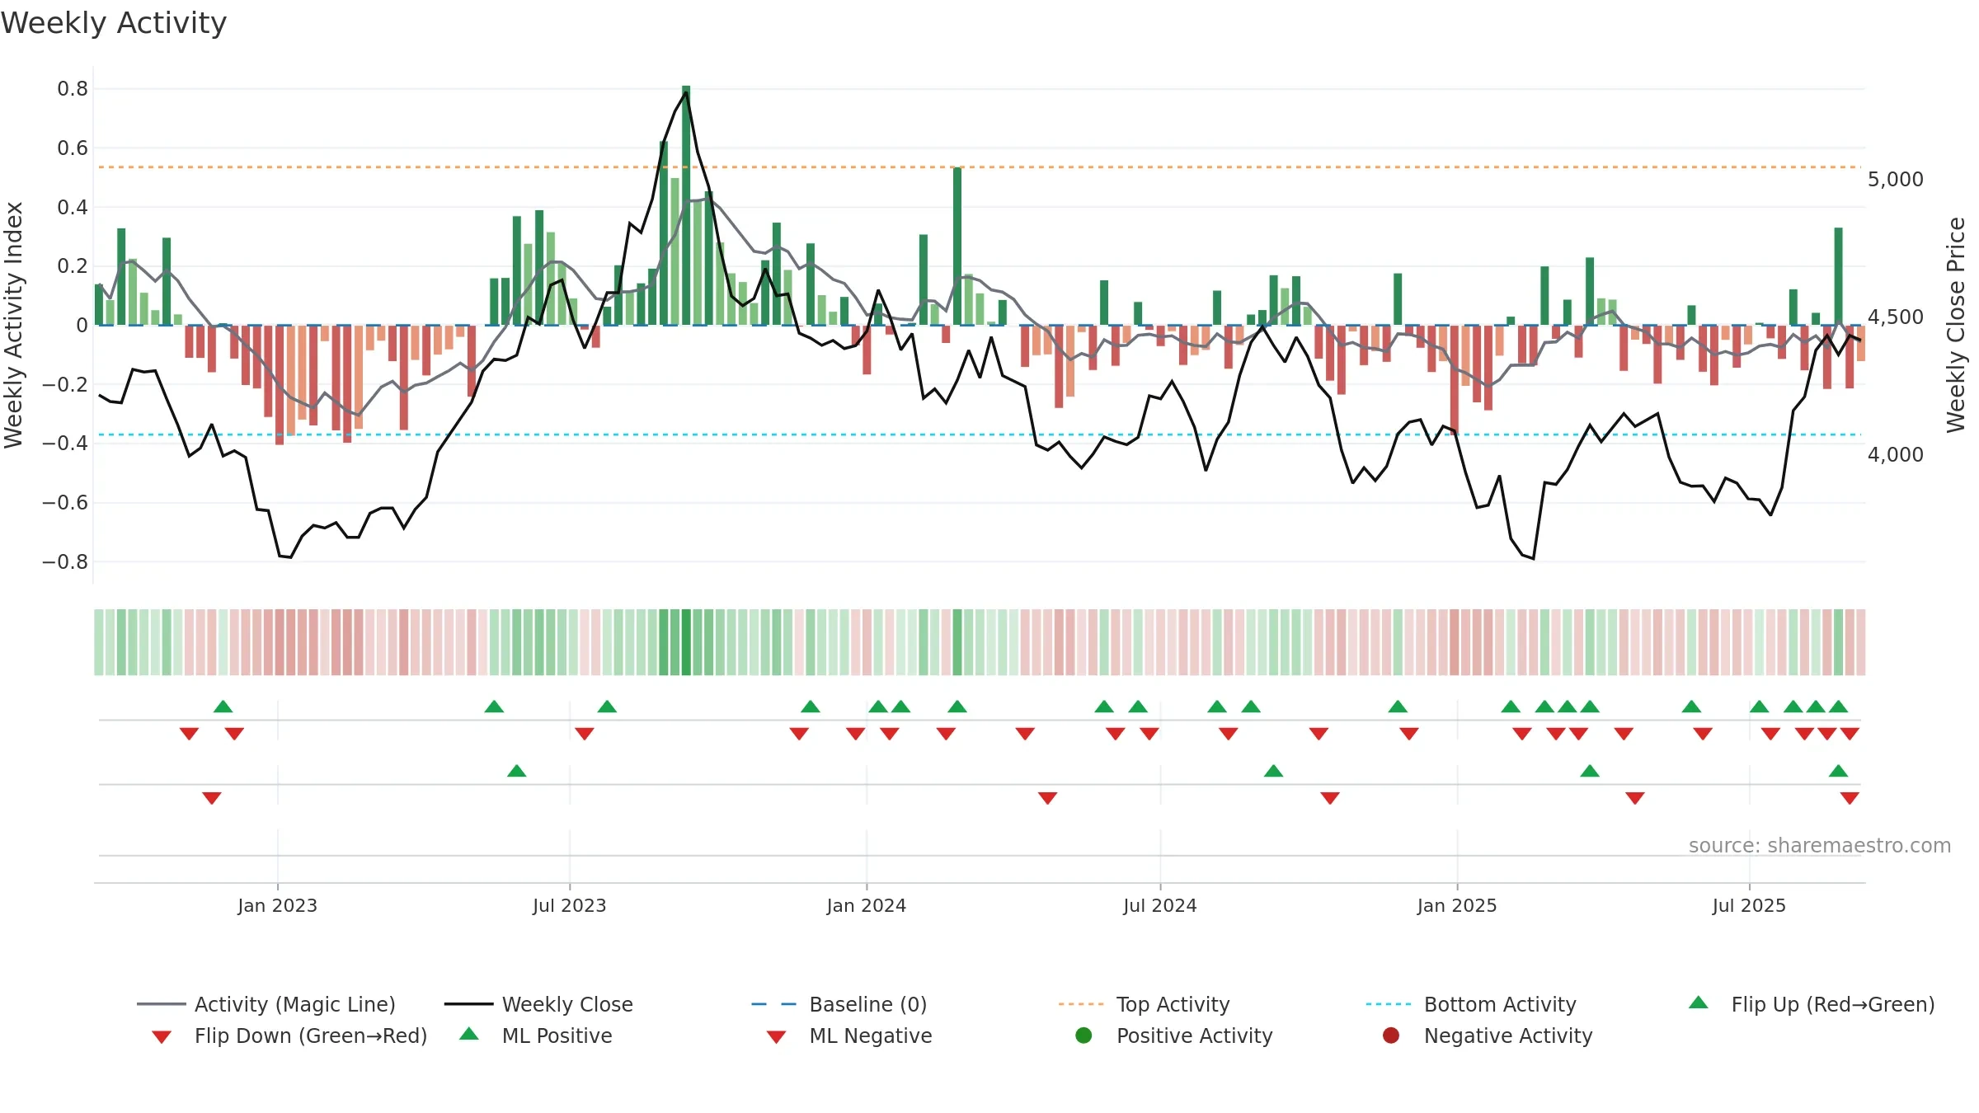Click the Flip Down marker just after Jul 2023
1979x1113 pixels.
tap(585, 734)
